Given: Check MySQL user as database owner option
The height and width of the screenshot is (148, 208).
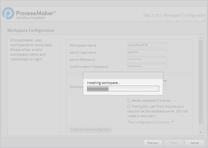Looking at the screenshot, I should coord(129,106).
